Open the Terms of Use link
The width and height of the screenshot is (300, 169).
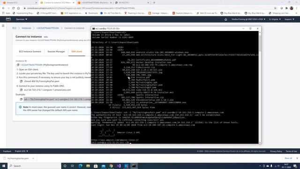pos(292,151)
